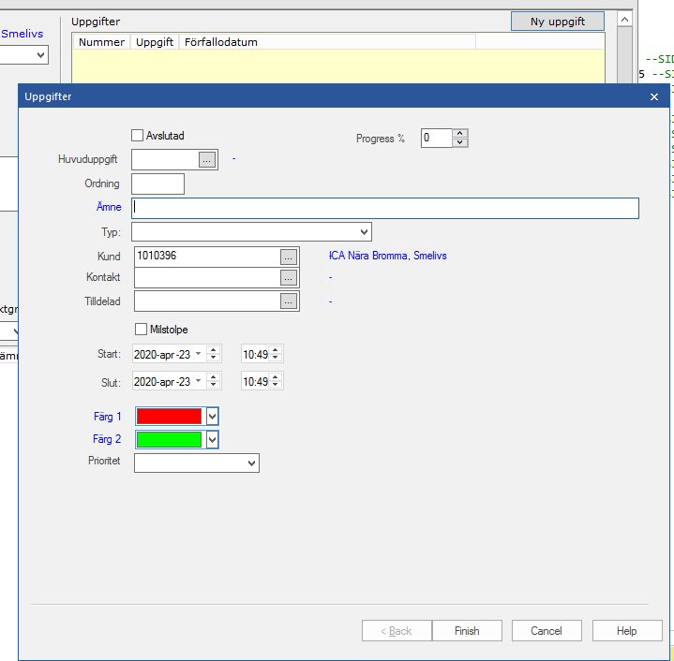Close the Uppgifter dialog
Viewport: 674px width, 661px height.
(653, 97)
